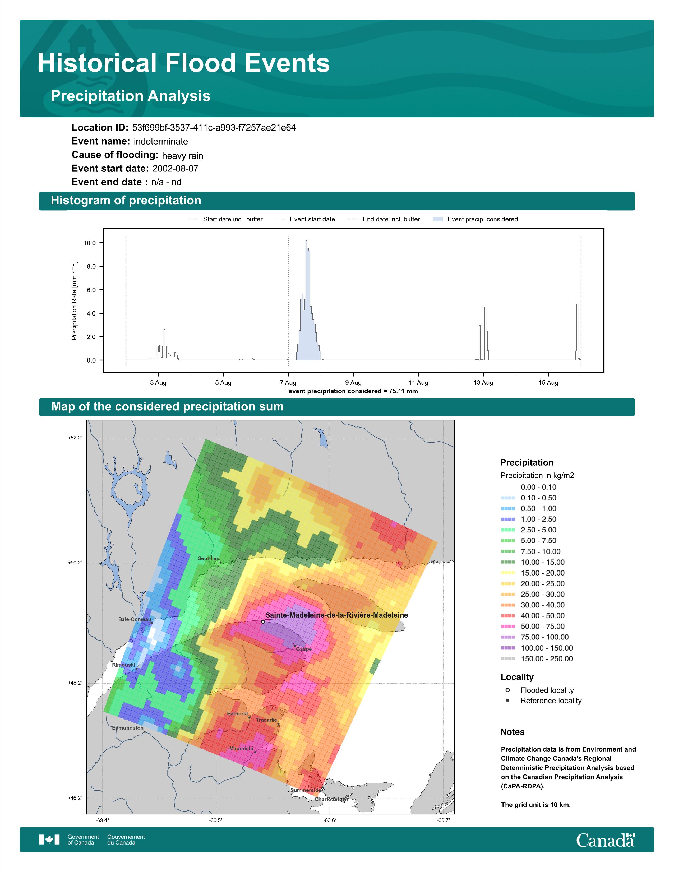The width and height of the screenshot is (674, 872).
Task: Click the 7 Aug x-axis label
Action: point(288,383)
